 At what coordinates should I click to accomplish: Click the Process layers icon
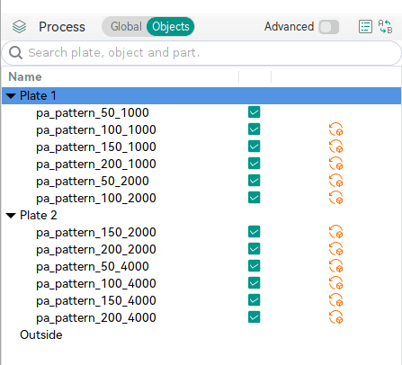point(20,27)
